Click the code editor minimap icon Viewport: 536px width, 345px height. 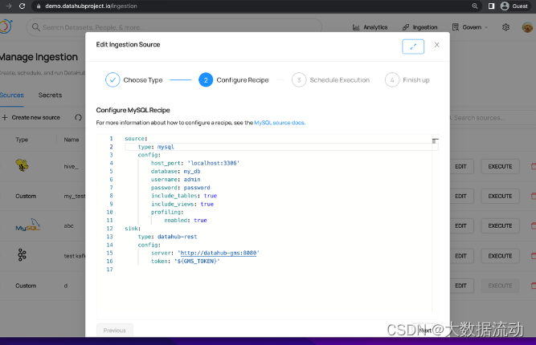435,140
